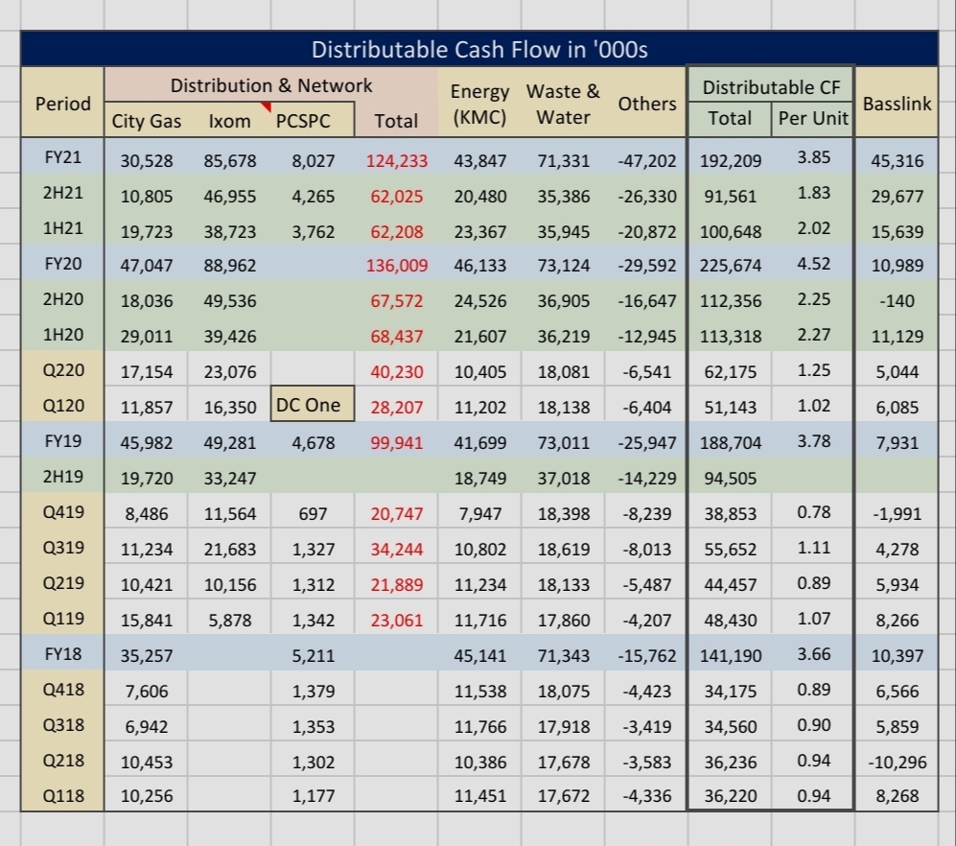956x846 pixels.
Task: Select the FY21 period row label
Action: [x=62, y=158]
